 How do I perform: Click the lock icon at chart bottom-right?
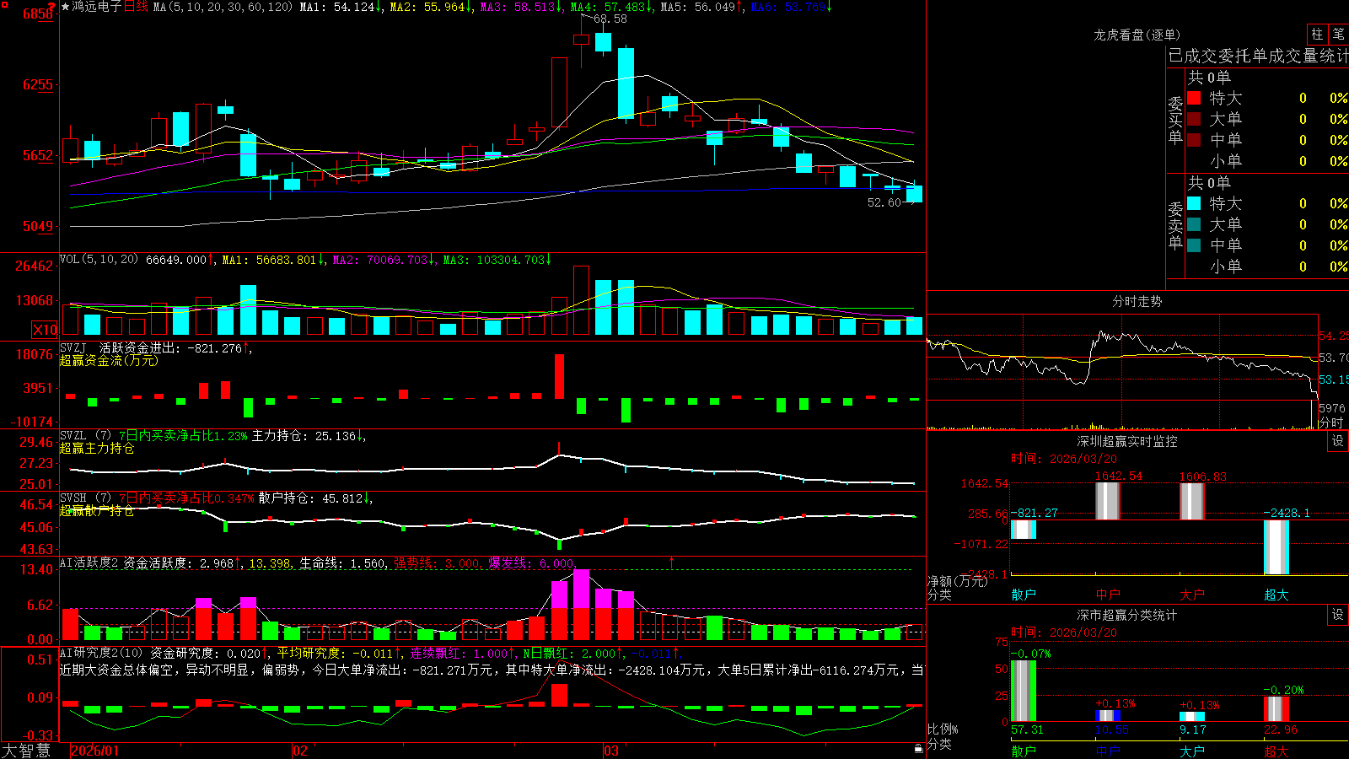click(x=919, y=748)
